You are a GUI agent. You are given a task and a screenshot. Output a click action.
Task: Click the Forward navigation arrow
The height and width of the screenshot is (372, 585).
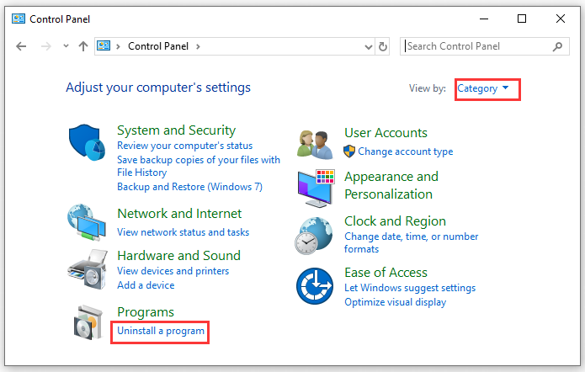(x=46, y=46)
